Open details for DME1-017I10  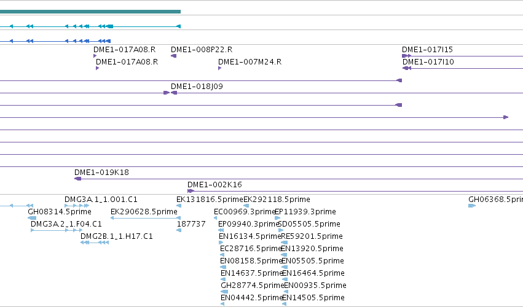coord(428,62)
